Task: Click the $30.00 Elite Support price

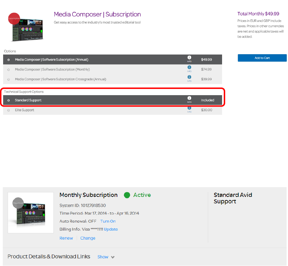Action: coord(206,110)
